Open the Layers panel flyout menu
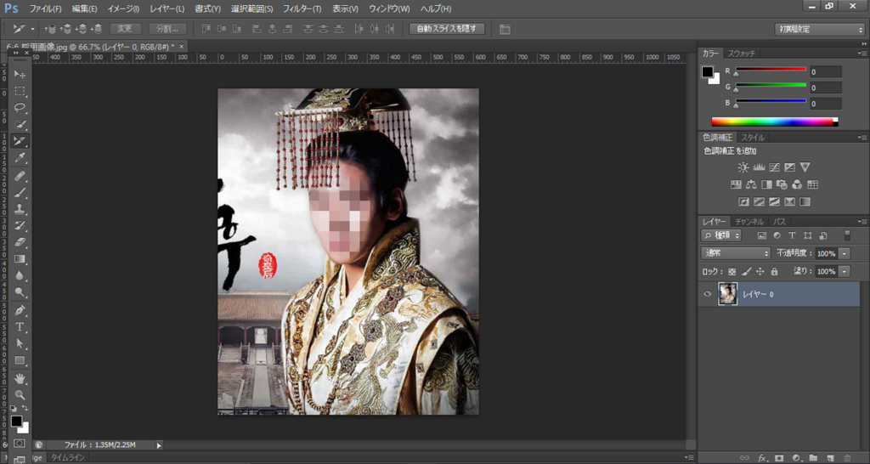 [x=862, y=222]
